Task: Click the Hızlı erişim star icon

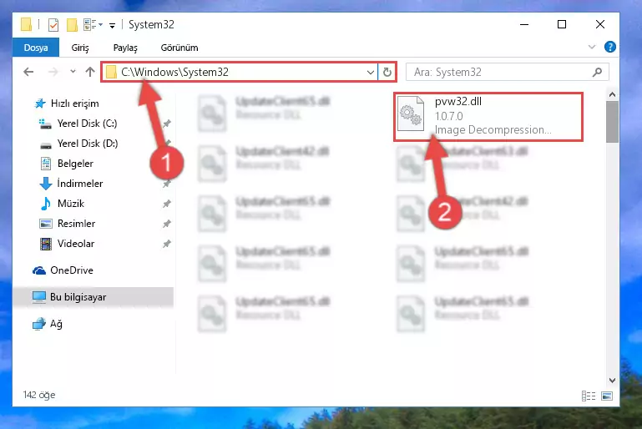Action: (40, 103)
